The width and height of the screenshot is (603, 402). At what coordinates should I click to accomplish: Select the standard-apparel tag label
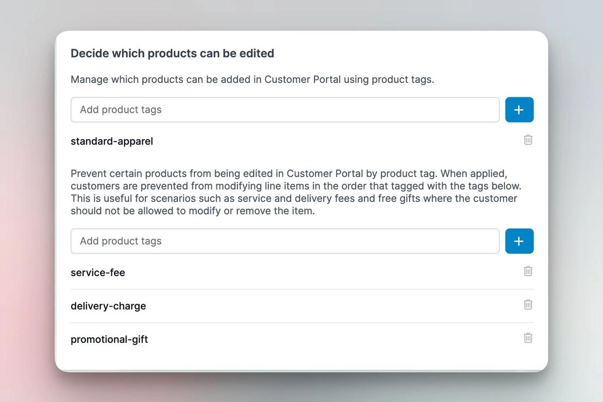111,141
